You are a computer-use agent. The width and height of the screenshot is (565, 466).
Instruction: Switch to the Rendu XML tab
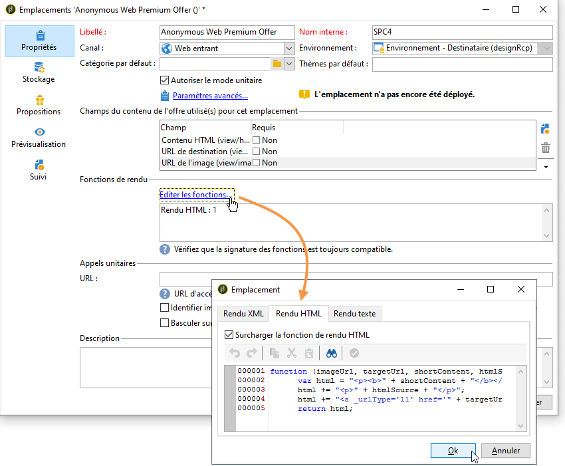243,314
